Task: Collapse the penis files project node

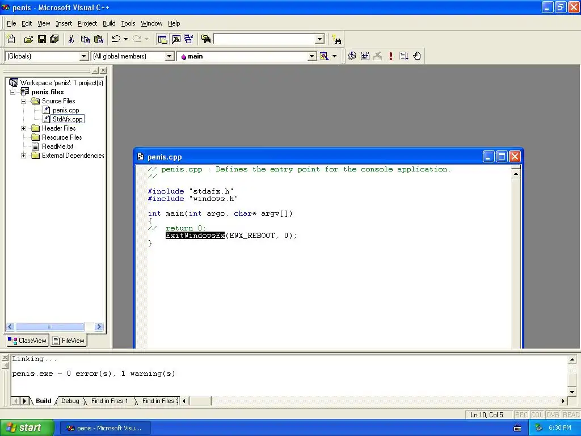Action: click(13, 92)
